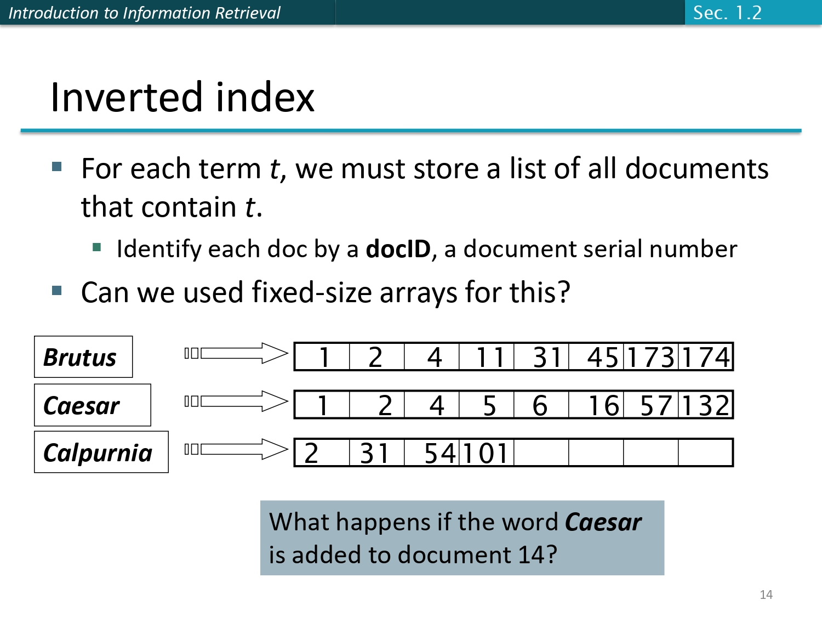Click the Introduction to Information Retrieval header
The image size is (822, 617).
[x=145, y=13]
